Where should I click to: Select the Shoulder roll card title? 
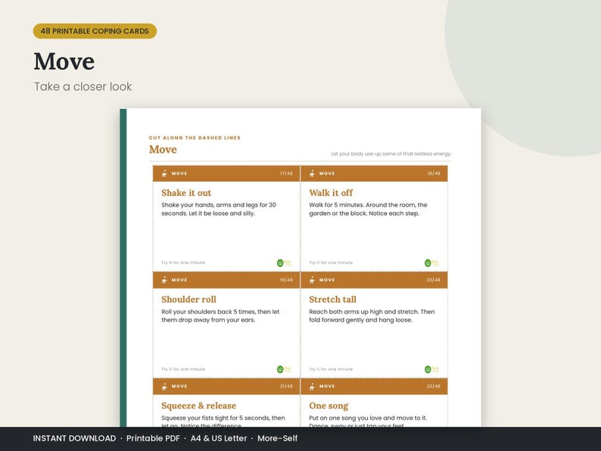click(188, 299)
